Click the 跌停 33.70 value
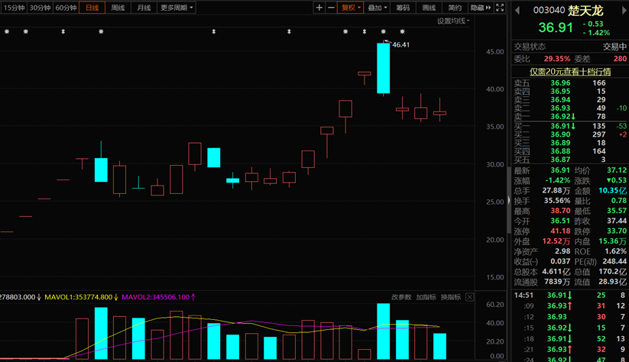Viewport: 629px width, 362px height. [617, 231]
